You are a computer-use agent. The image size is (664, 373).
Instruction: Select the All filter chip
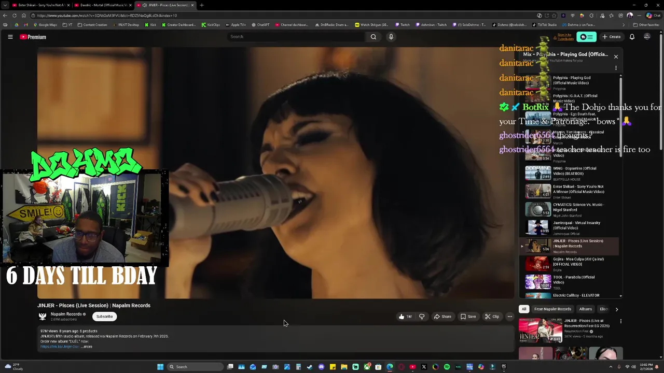(524, 309)
